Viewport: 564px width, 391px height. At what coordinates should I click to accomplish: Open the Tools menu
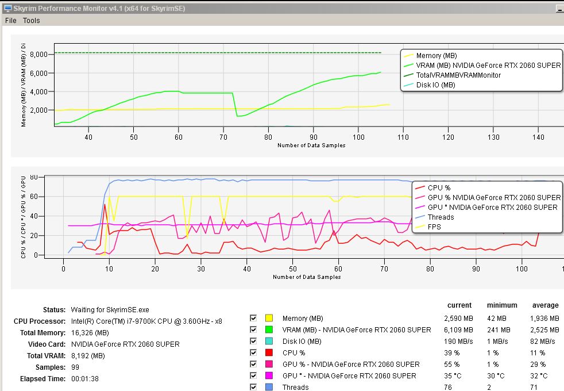coord(32,20)
